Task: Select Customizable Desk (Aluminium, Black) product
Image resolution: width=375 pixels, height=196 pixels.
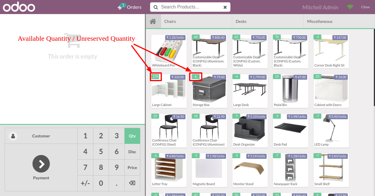Action: 209,51
